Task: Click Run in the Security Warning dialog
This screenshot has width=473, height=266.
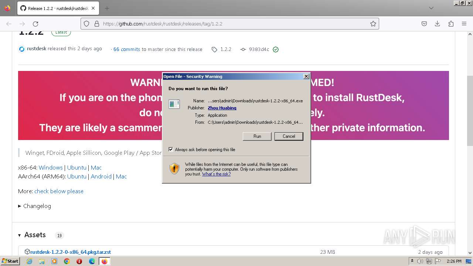Action: pos(257,136)
